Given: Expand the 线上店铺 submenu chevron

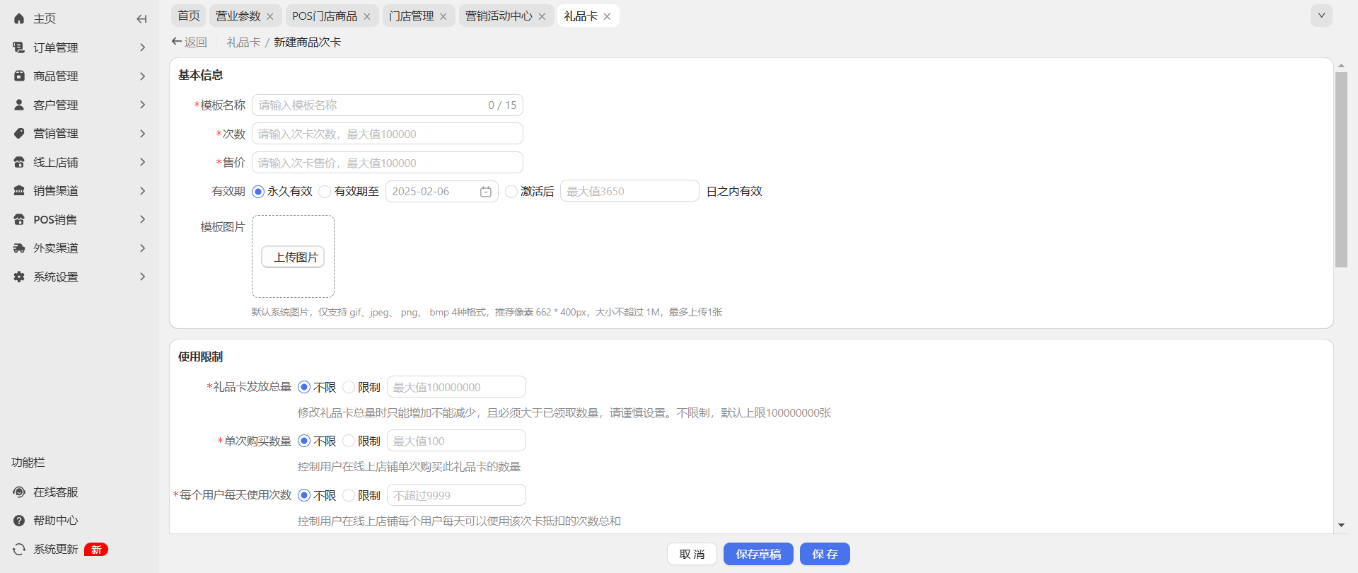Looking at the screenshot, I should [x=142, y=162].
